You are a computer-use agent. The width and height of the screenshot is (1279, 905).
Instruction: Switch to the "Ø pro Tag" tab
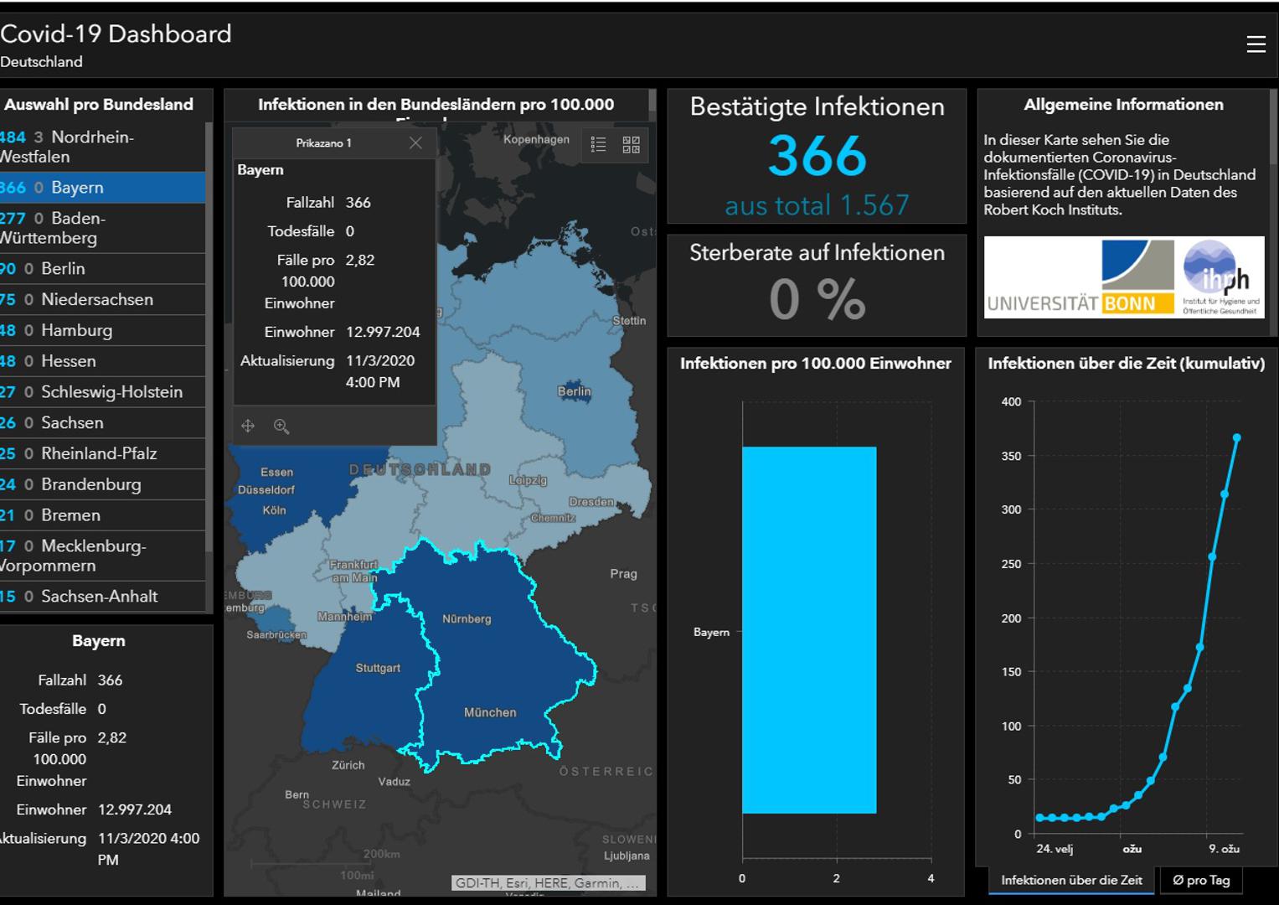coord(1201,880)
